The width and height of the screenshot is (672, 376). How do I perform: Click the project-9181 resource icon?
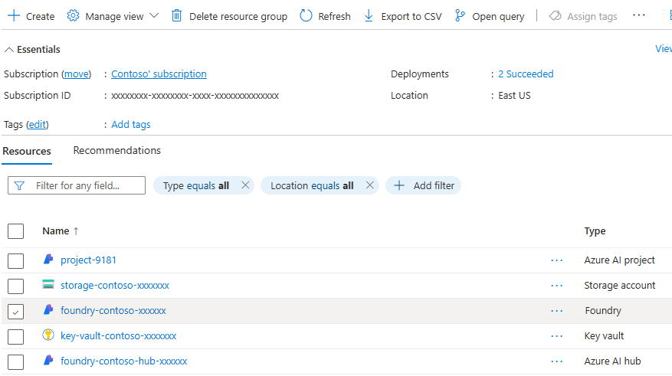click(x=48, y=259)
